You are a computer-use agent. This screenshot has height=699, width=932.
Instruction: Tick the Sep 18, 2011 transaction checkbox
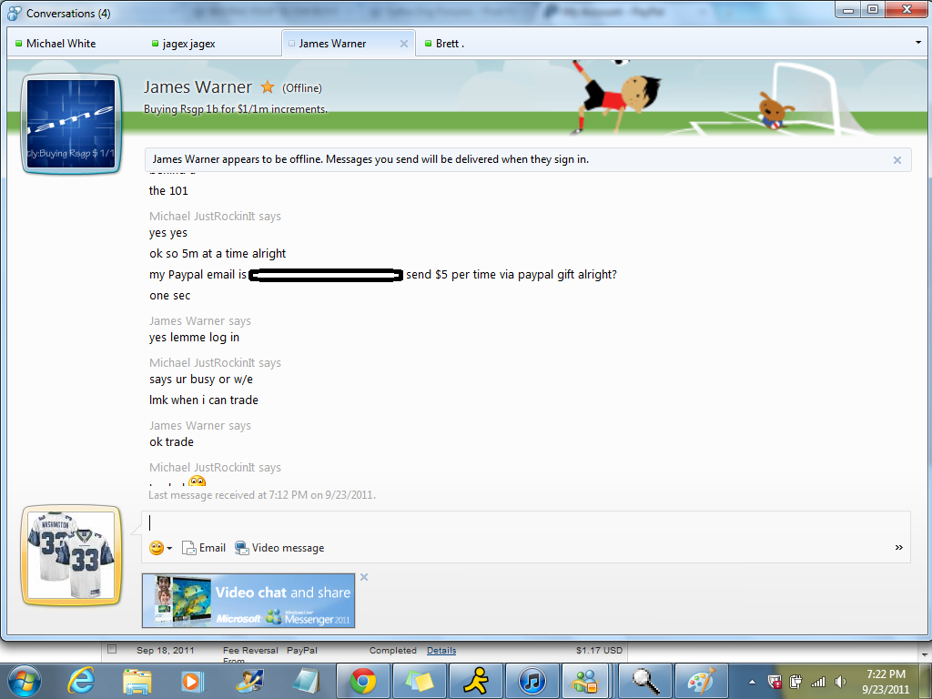tap(112, 650)
